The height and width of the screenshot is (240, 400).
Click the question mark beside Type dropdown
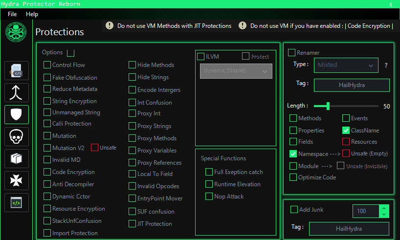coord(386,65)
